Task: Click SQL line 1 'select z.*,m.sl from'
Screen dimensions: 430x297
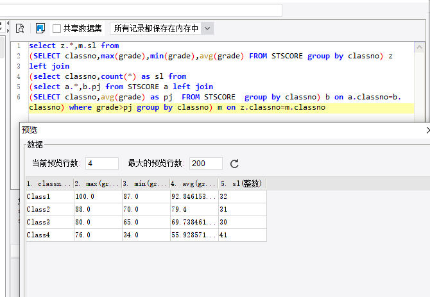Action: [74, 46]
